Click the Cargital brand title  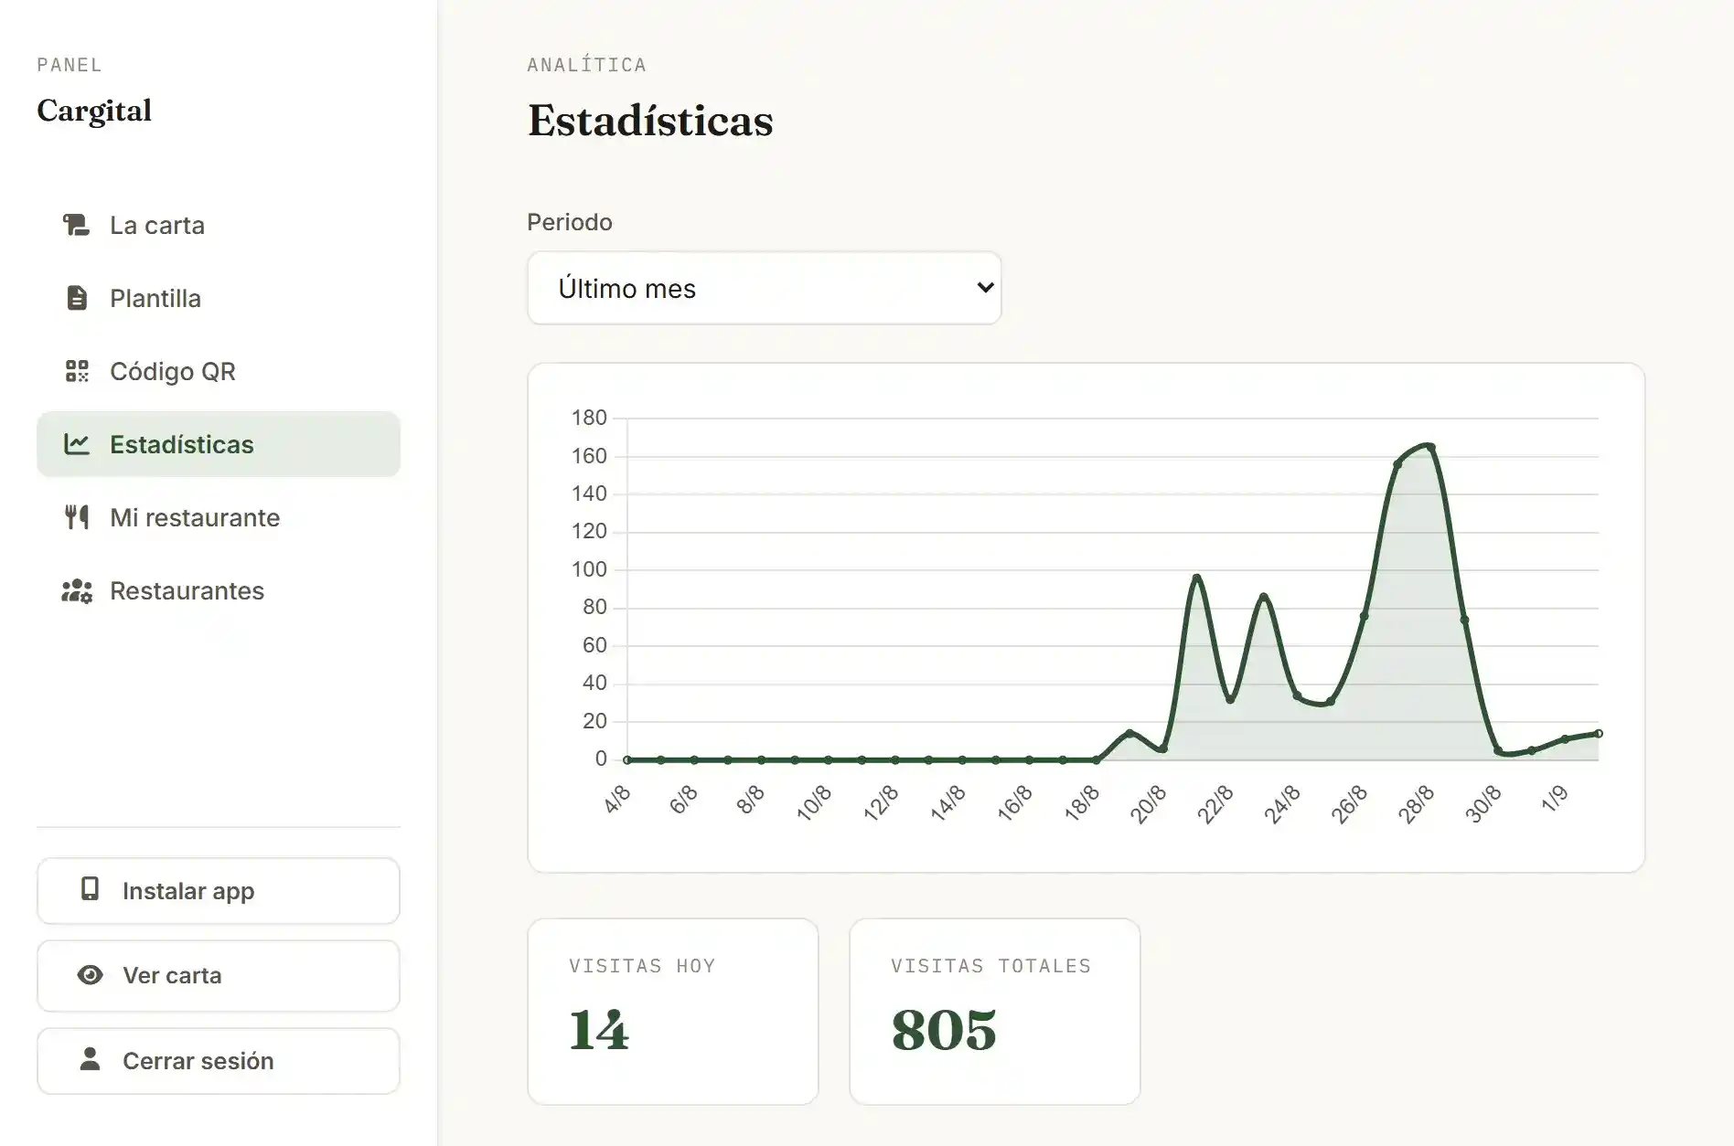[94, 111]
